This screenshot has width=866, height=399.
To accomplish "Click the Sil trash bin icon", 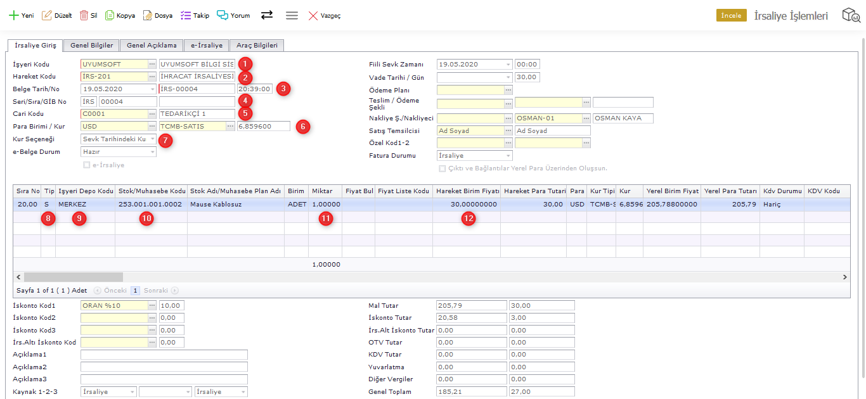I will click(x=84, y=15).
